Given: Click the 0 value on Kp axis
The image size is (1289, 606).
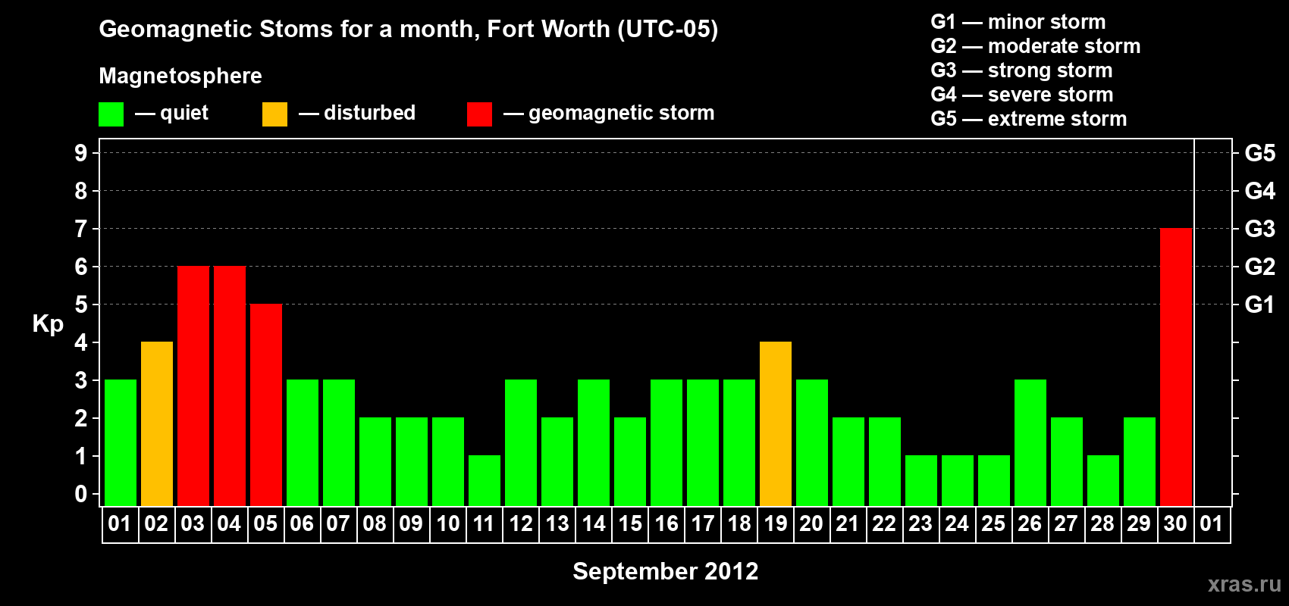Looking at the screenshot, I should tap(81, 494).
